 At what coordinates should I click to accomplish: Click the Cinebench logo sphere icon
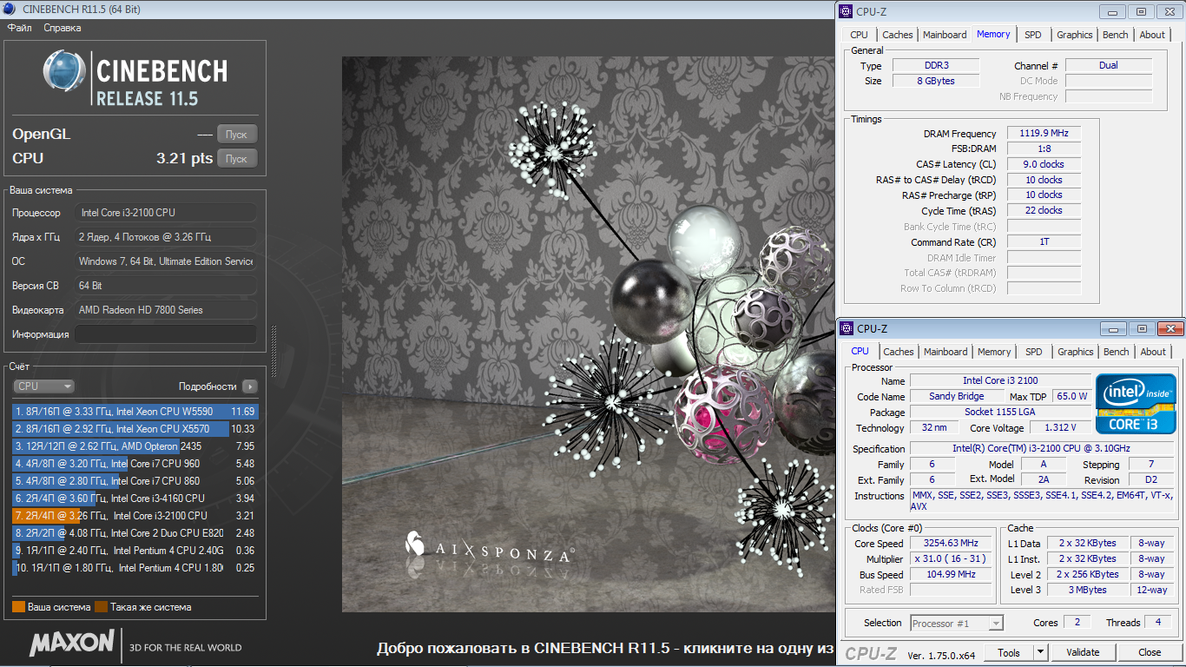64,72
